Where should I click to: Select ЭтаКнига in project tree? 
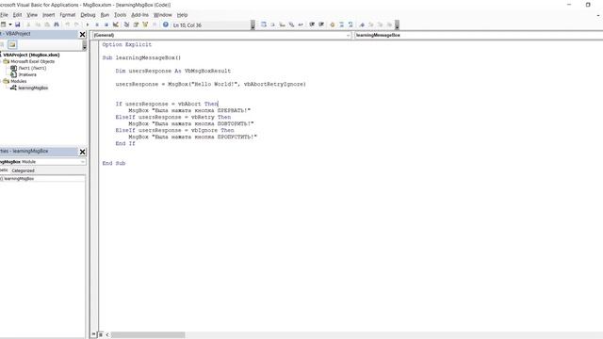coord(27,74)
